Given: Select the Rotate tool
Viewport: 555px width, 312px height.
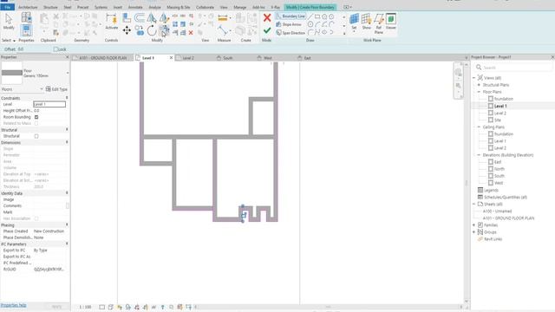Looking at the screenshot, I should click(152, 31).
